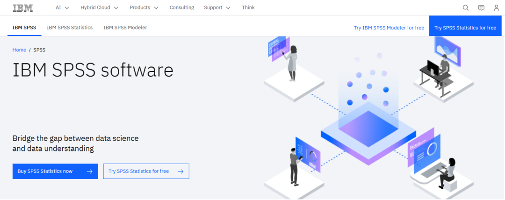Expand the Products menu
Viewport: 505px width, 200px height.
[x=144, y=8]
